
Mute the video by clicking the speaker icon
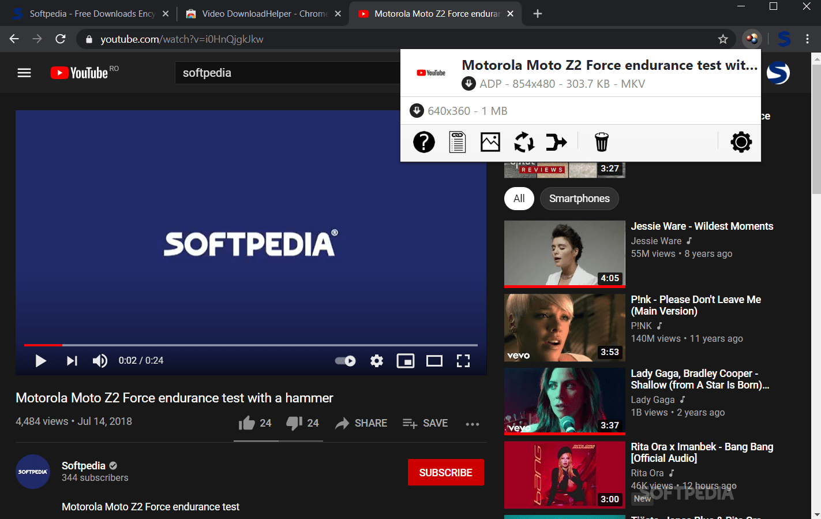pos(100,360)
